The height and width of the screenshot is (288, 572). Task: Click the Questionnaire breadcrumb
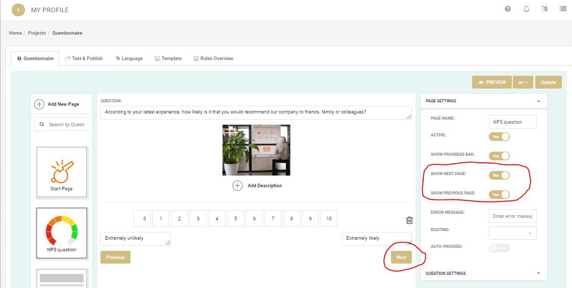pos(67,33)
